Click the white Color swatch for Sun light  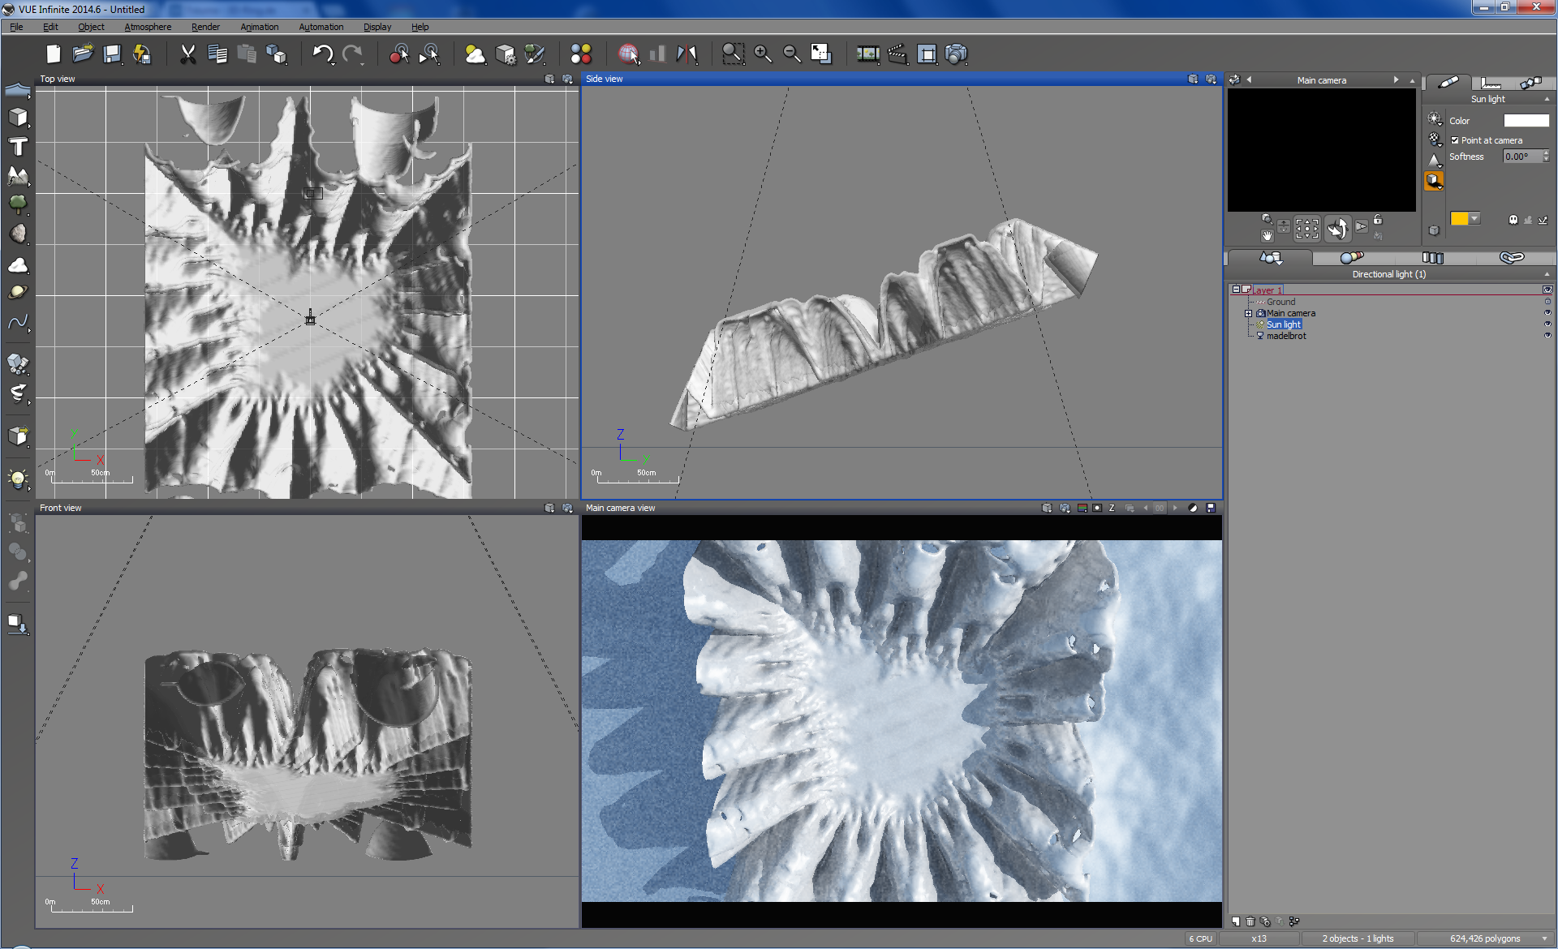[1526, 121]
